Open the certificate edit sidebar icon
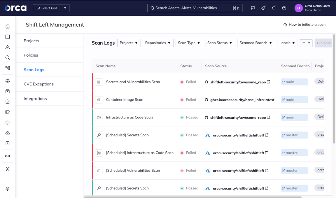Image resolution: width=336 pixels, height=198 pixels. (x=8, y=112)
